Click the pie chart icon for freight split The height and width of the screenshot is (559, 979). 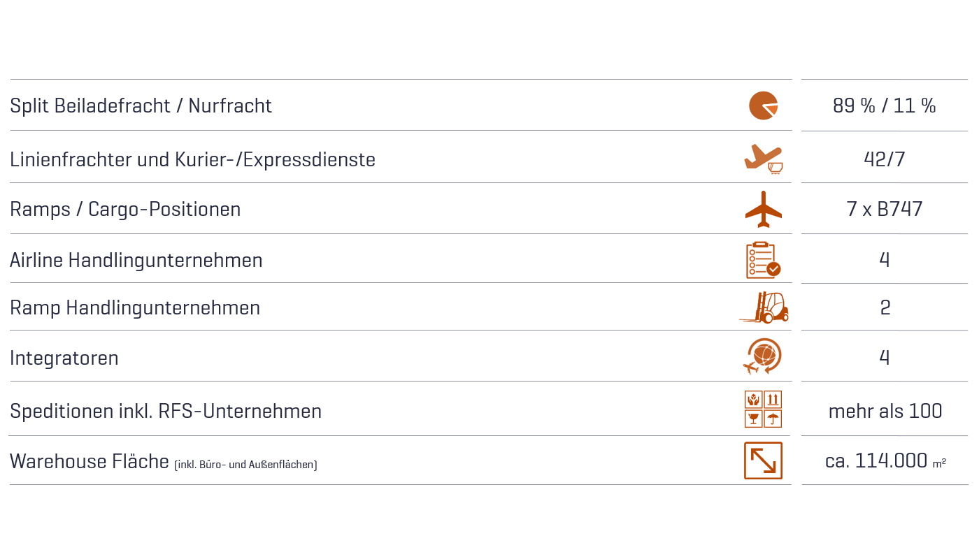(763, 106)
